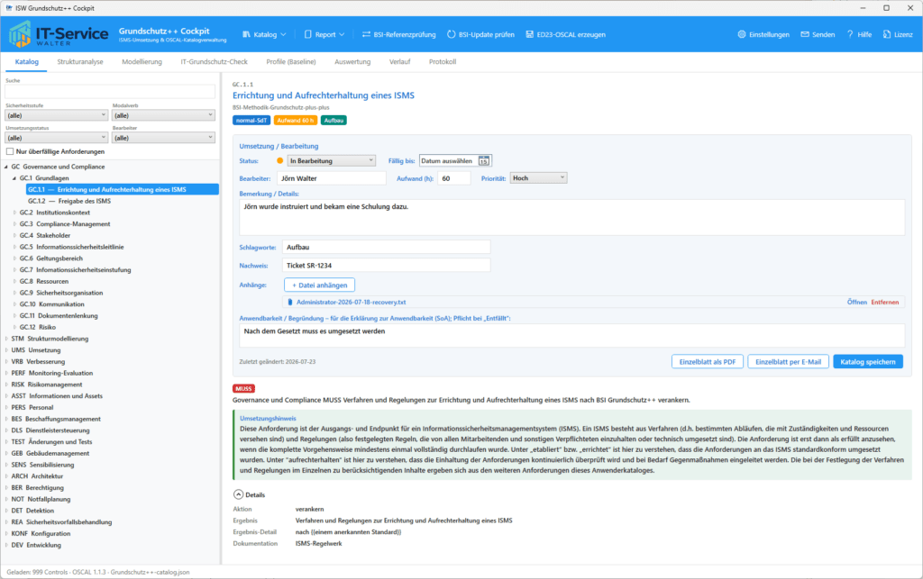The height and width of the screenshot is (579, 923).
Task: Click the green Aufbau badge
Action: click(x=334, y=120)
